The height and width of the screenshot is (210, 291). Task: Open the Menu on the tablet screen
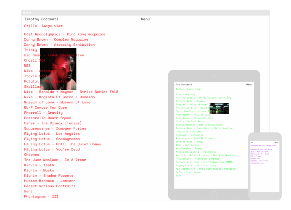[x=249, y=84]
